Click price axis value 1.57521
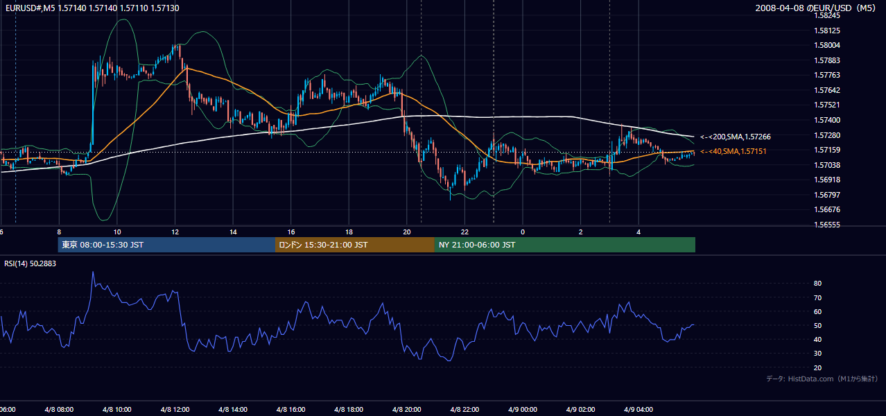This screenshot has height=416, width=886. (x=827, y=105)
